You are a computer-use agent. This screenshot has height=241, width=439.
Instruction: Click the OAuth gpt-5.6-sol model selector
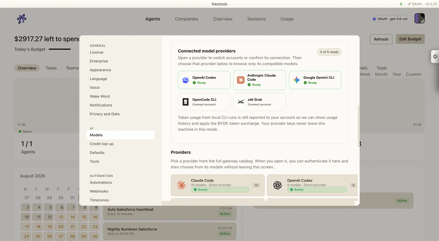click(390, 19)
